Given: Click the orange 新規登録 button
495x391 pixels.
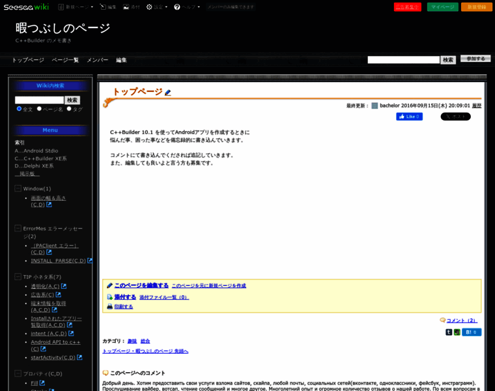Looking at the screenshot, I should coord(477,7).
